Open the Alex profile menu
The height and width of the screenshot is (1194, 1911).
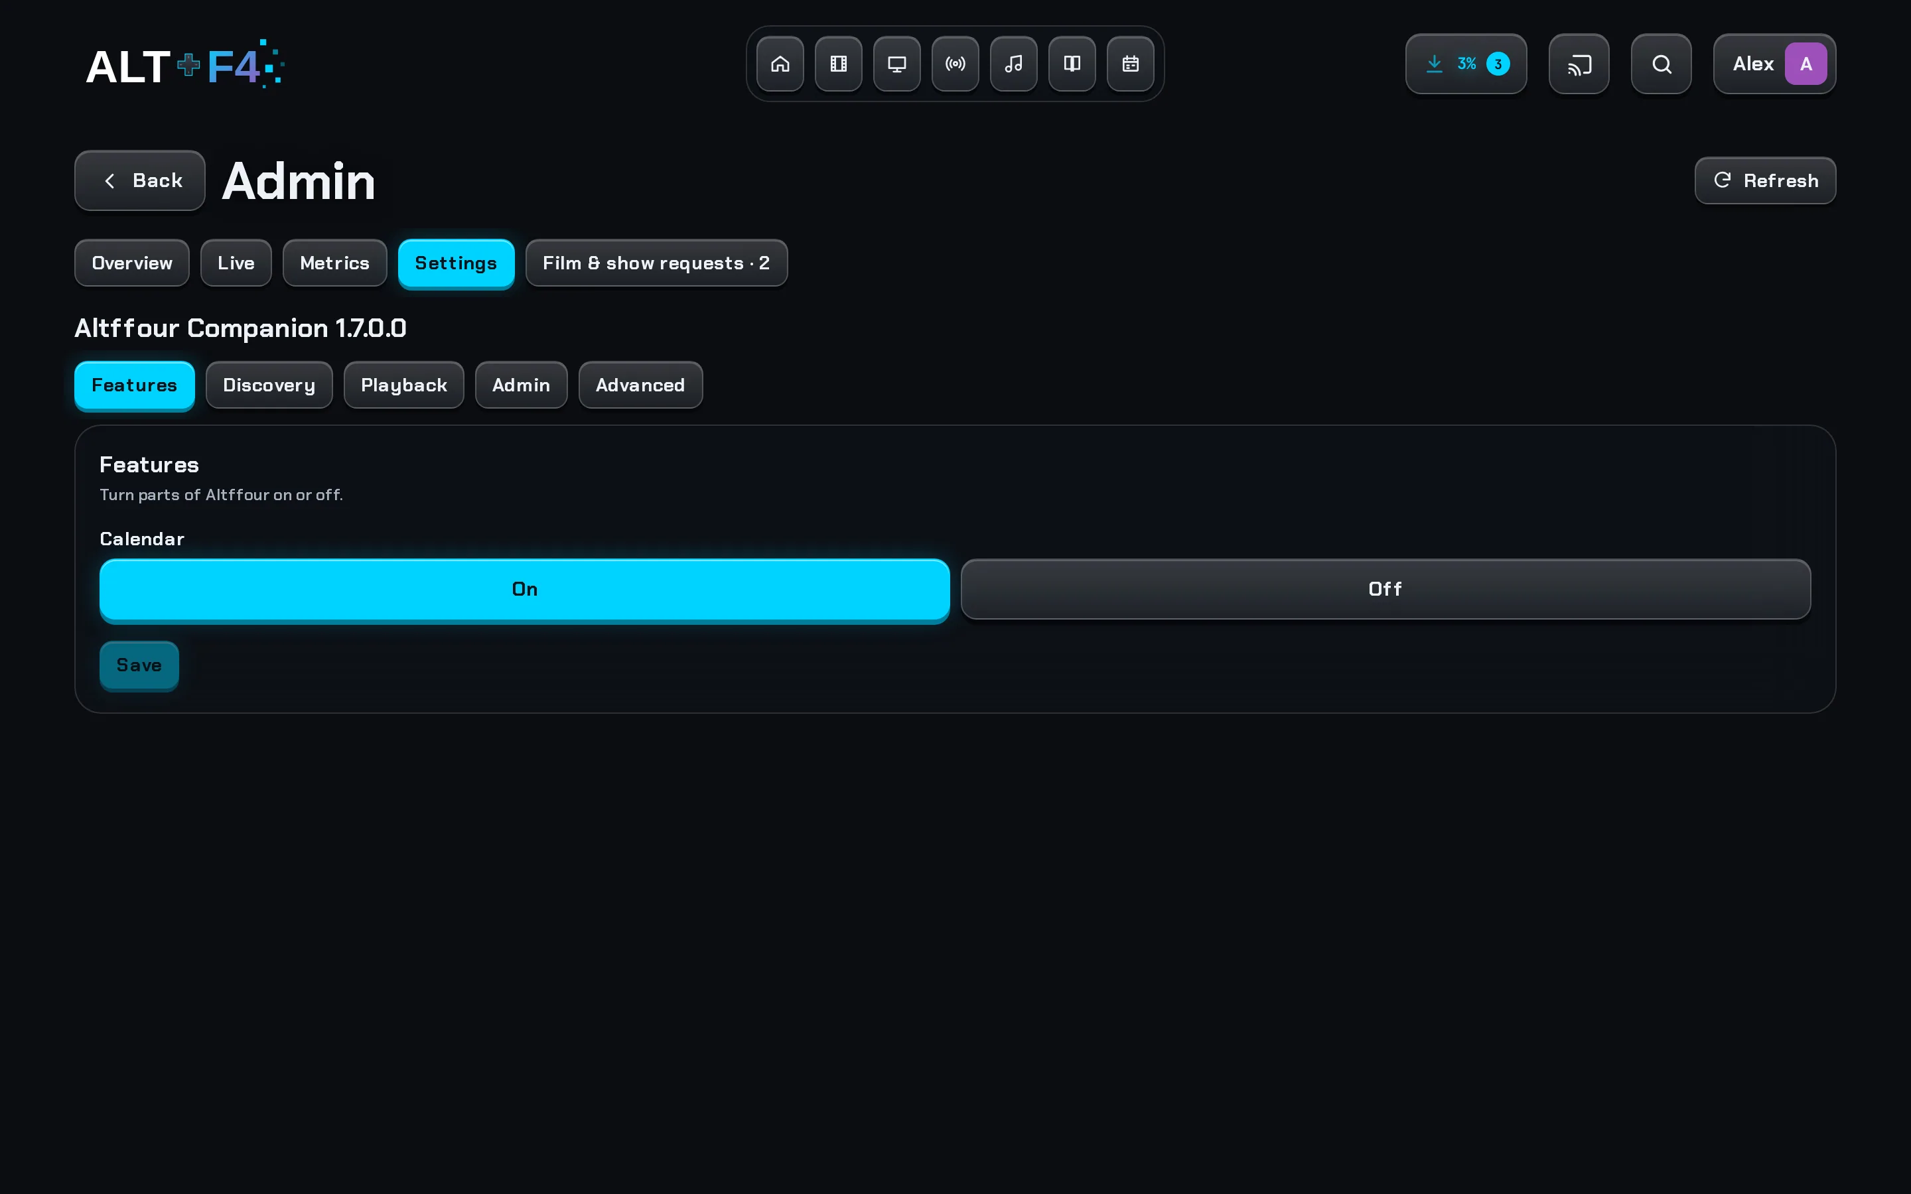pyautogui.click(x=1774, y=64)
